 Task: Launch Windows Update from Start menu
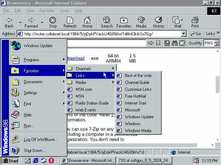pyautogui.click(x=38, y=46)
